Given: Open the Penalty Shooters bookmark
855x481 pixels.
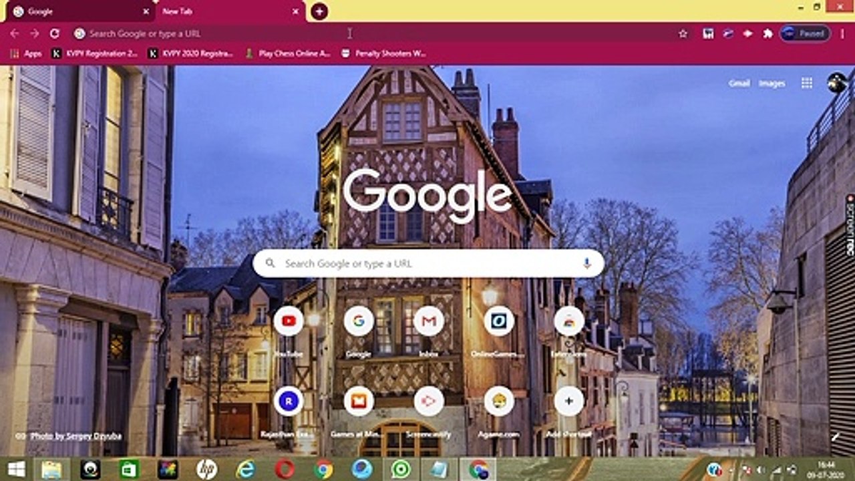Looking at the screenshot, I should (383, 53).
